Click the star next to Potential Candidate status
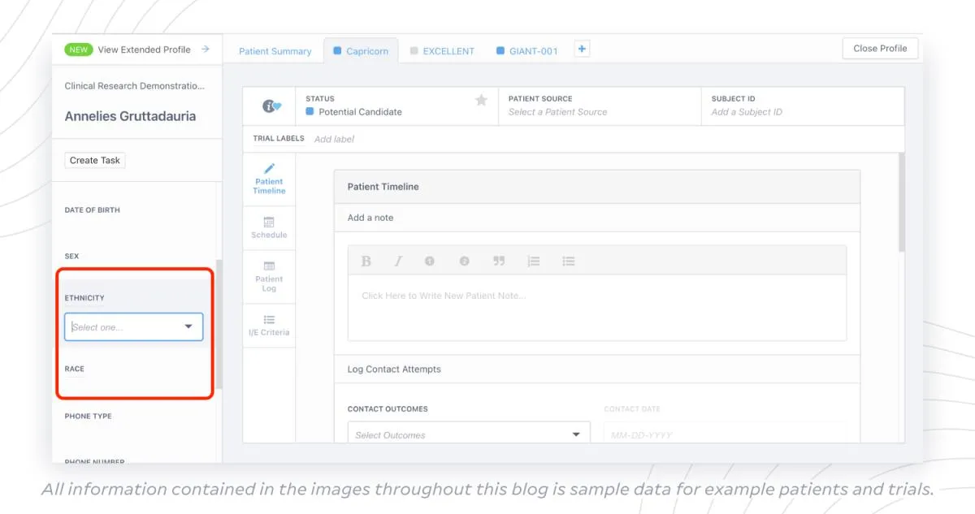 point(481,100)
